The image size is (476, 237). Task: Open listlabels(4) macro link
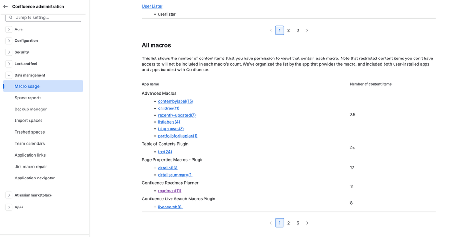[x=169, y=122]
